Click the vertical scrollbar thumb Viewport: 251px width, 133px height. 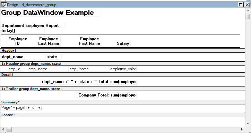[248, 16]
